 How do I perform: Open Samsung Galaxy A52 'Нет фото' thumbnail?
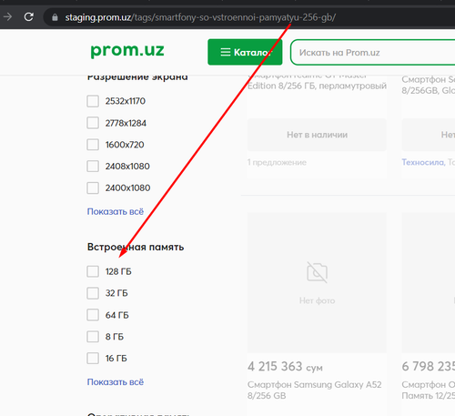click(317, 282)
